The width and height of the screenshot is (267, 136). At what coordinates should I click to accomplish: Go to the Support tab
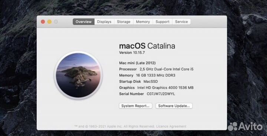[162, 22]
